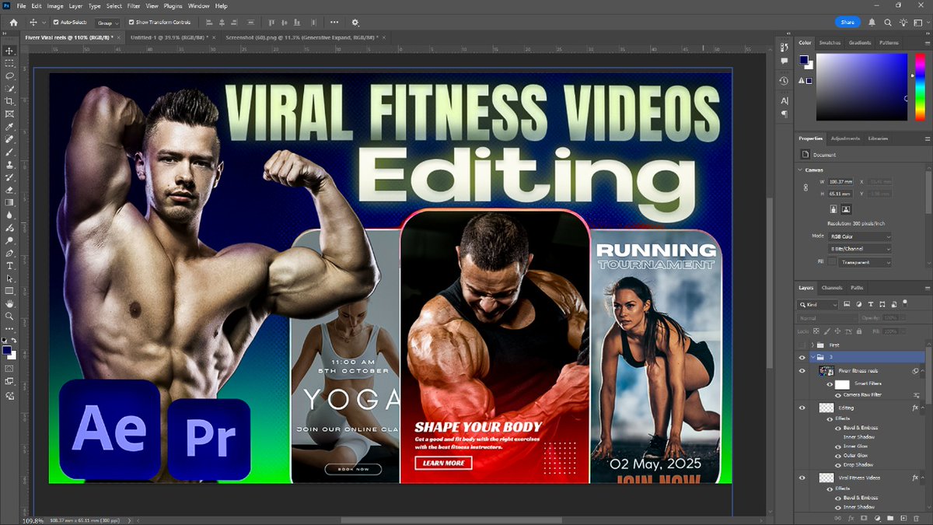The image size is (933, 525).
Task: Select the Move tool in the toolbar
Action: point(9,51)
